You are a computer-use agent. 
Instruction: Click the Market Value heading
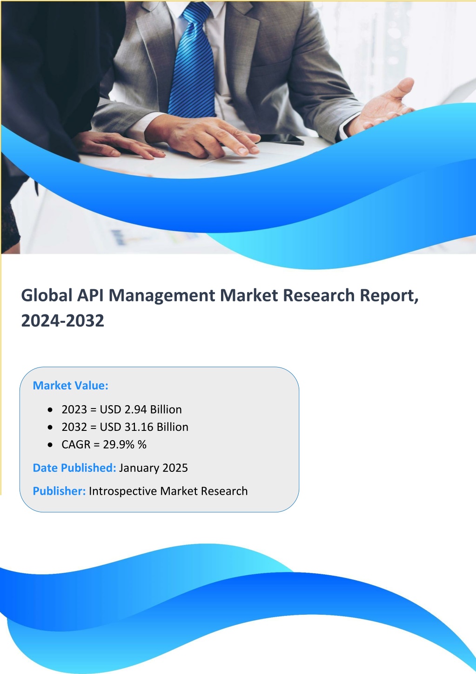pos(70,386)
